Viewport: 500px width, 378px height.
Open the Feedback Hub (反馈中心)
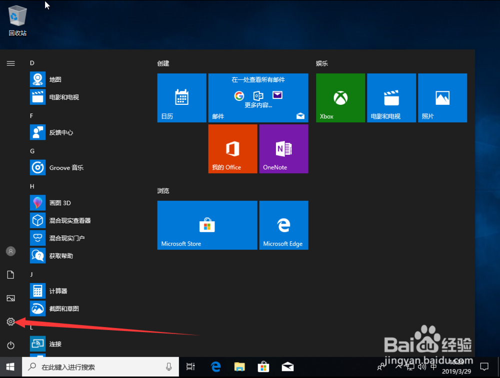coord(86,132)
